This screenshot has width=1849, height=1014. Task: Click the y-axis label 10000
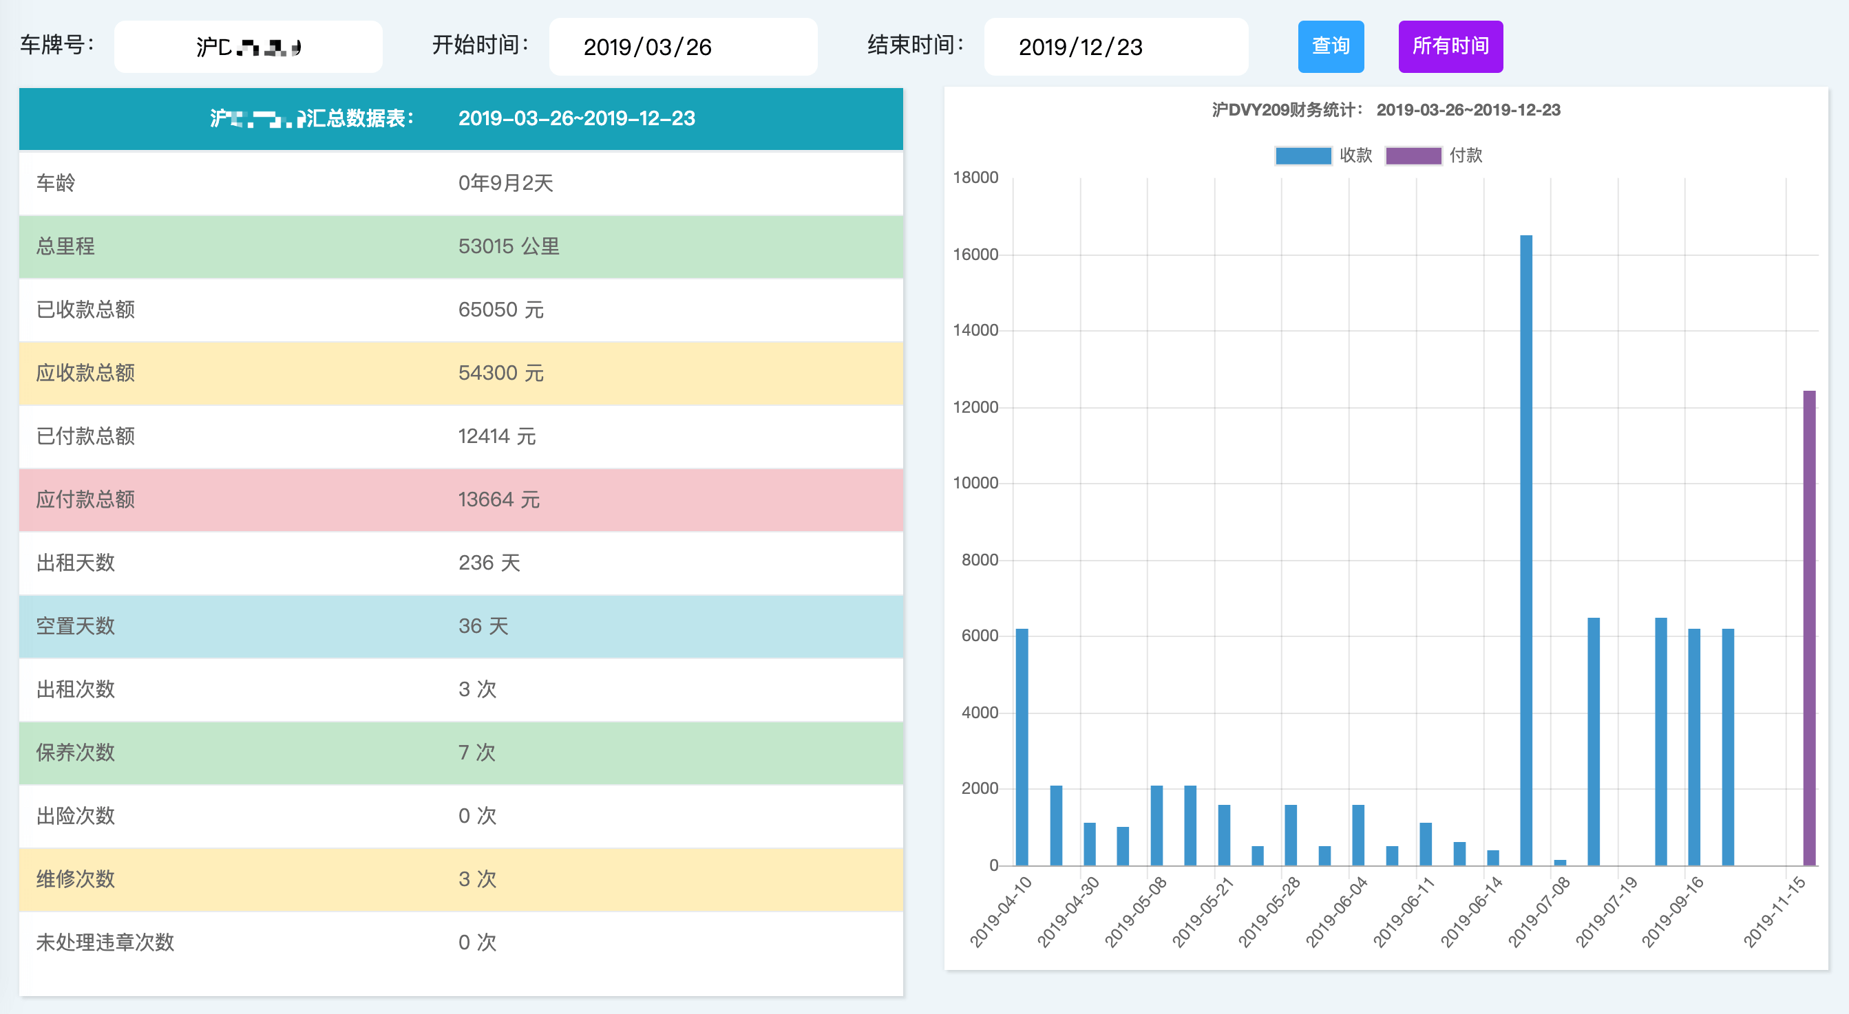click(x=975, y=484)
